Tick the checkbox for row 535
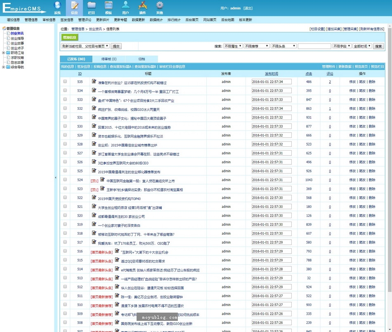Screen dimensions: 392x332 pos(65,81)
